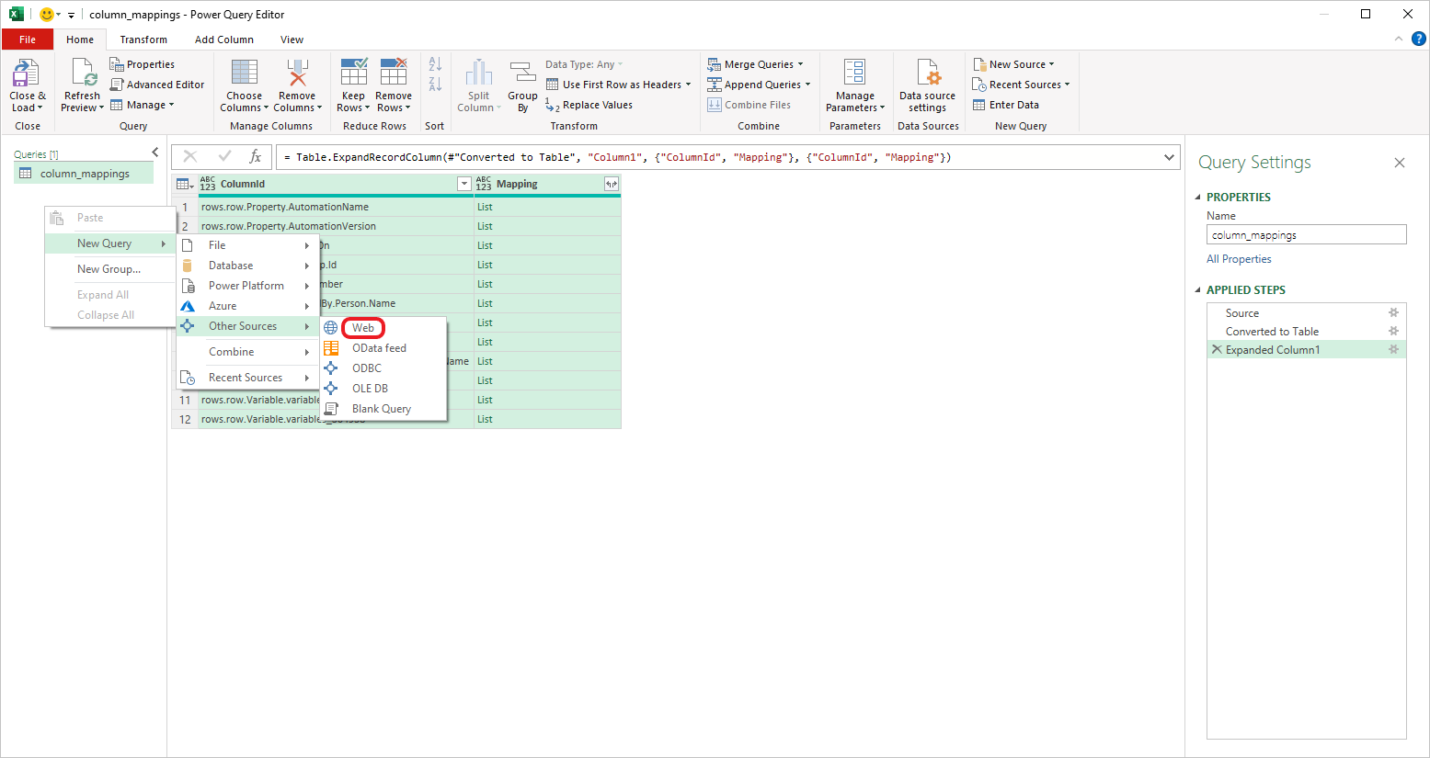Viewport: 1430px width, 758px height.
Task: Select the Source applied step
Action: (x=1306, y=313)
